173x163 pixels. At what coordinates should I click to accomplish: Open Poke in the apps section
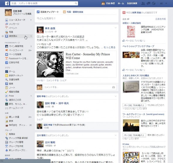[11, 96]
